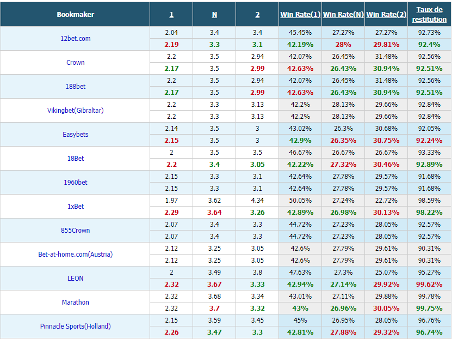This screenshot has width=452, height=339.
Task: Select 12bet.com restitution value 92.4%
Action: tap(429, 45)
